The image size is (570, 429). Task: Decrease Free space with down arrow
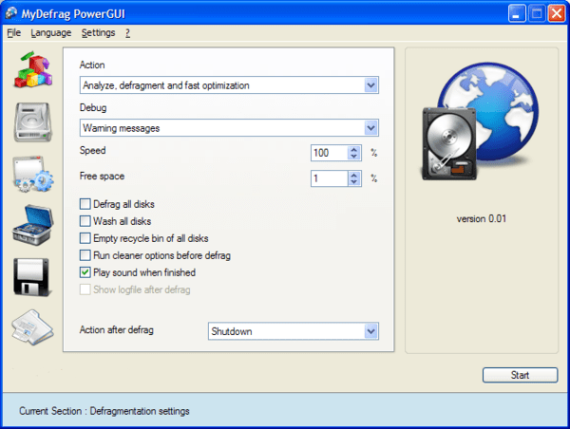(353, 181)
